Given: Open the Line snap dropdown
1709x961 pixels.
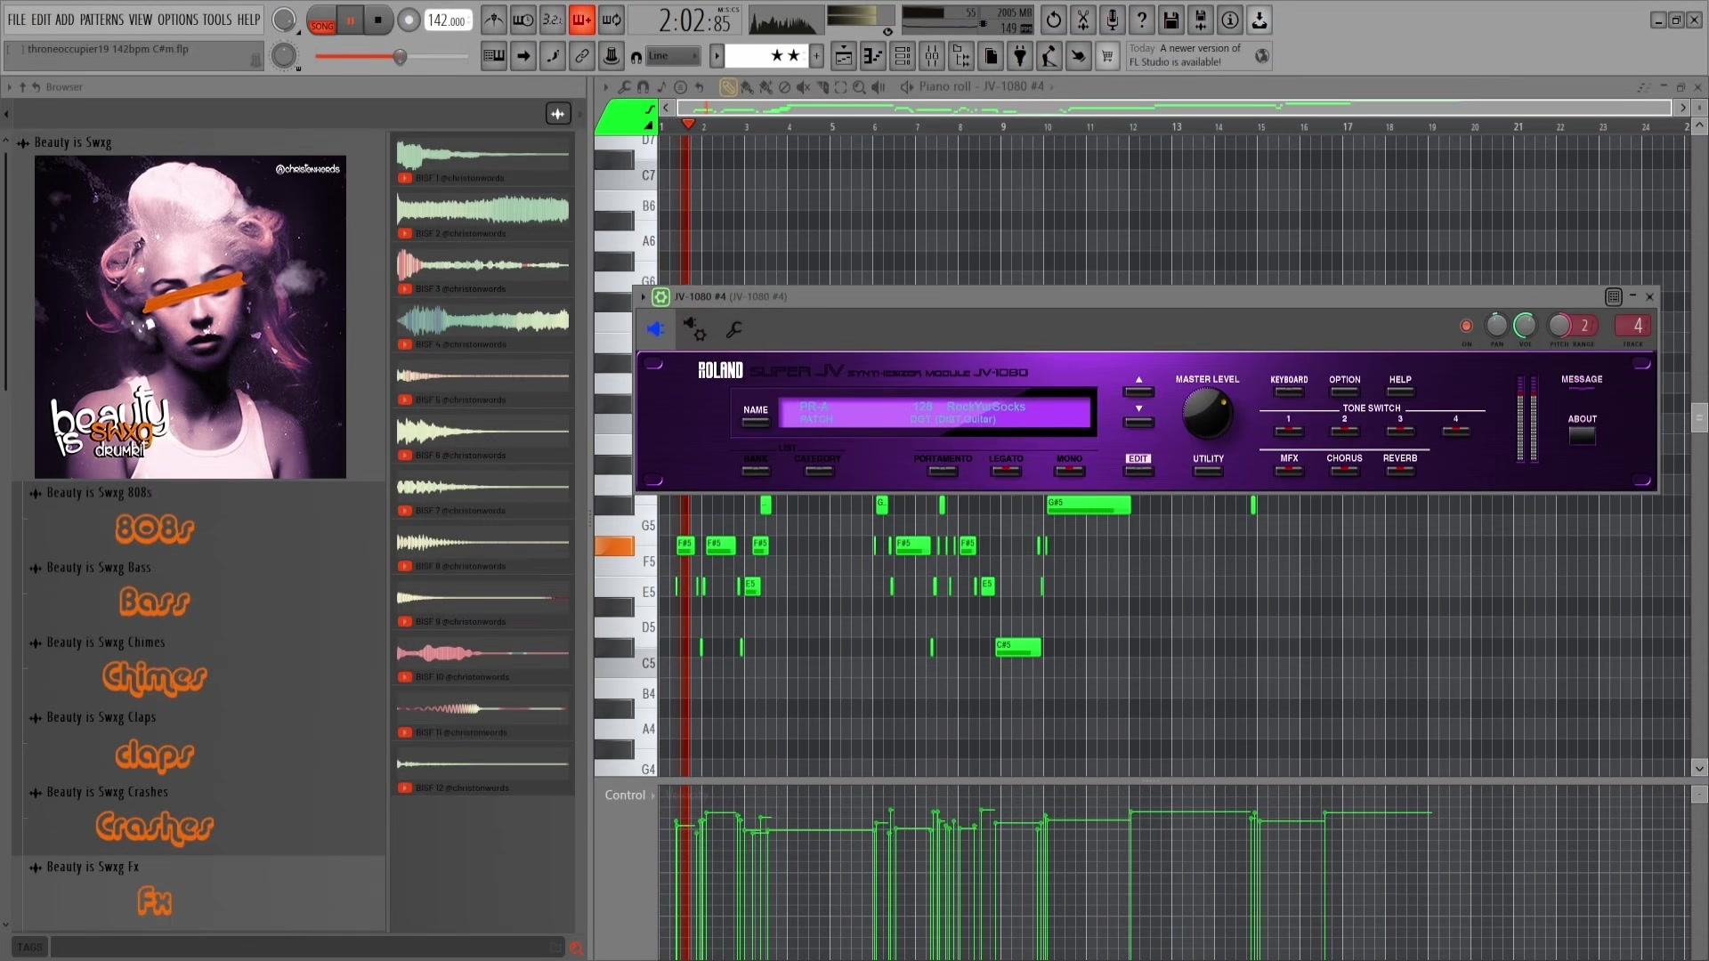Looking at the screenshot, I should [x=672, y=56].
